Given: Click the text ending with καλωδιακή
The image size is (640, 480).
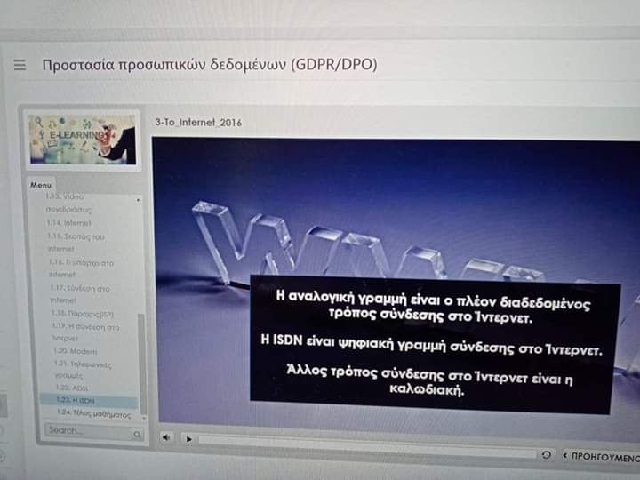Looking at the screenshot, I should (x=428, y=380).
